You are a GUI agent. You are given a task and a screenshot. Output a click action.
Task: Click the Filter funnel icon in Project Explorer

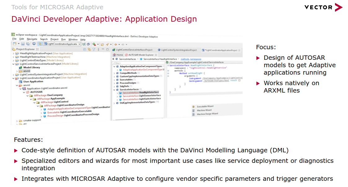(94, 50)
